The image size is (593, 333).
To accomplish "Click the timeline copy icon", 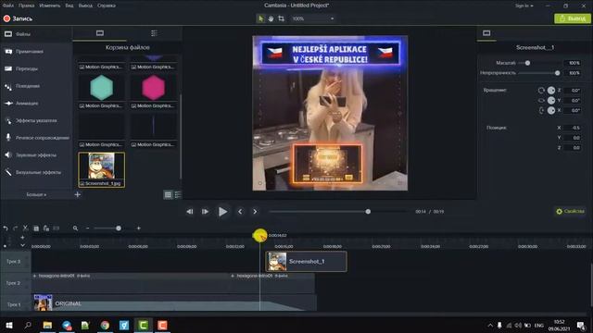I will 36,228.
